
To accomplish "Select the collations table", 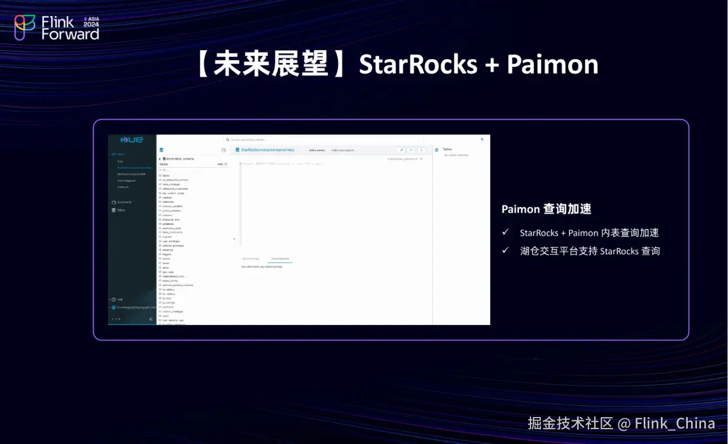I will click(168, 224).
